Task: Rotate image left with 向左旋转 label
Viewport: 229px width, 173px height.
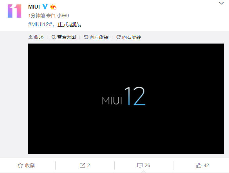Action: [x=99, y=37]
